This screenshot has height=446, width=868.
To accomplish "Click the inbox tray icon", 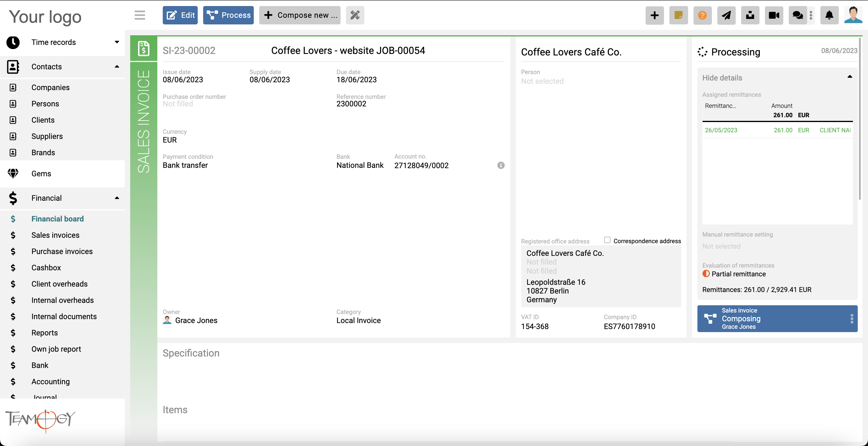I will [750, 15].
